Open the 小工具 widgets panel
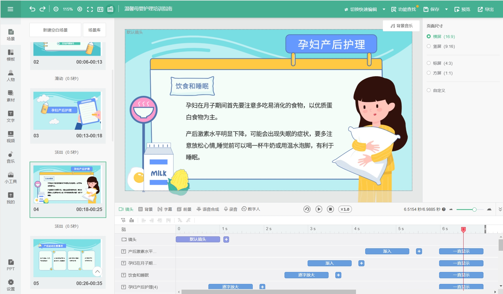This screenshot has width=503, height=294. (11, 178)
